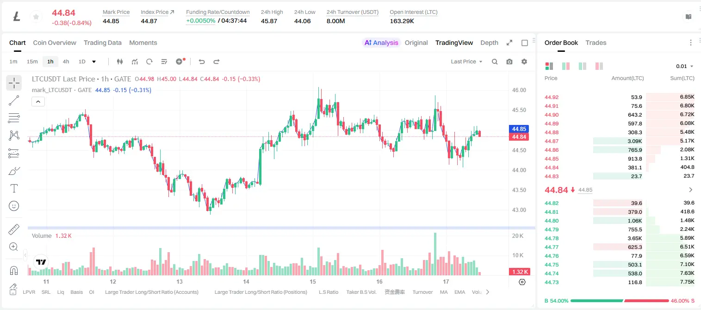Viewport: 701px width, 310px height.
Task: Open the Coin Overview tab
Action: 55,43
